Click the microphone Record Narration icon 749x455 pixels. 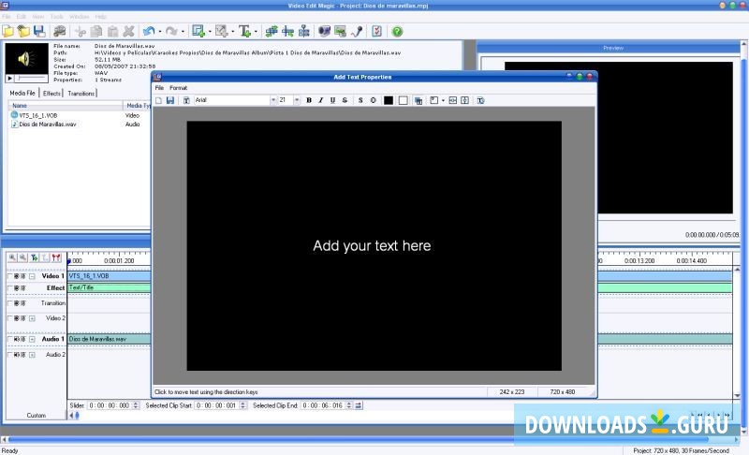(357, 32)
